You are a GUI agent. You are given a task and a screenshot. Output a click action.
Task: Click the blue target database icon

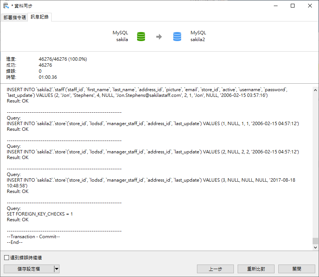click(x=177, y=37)
